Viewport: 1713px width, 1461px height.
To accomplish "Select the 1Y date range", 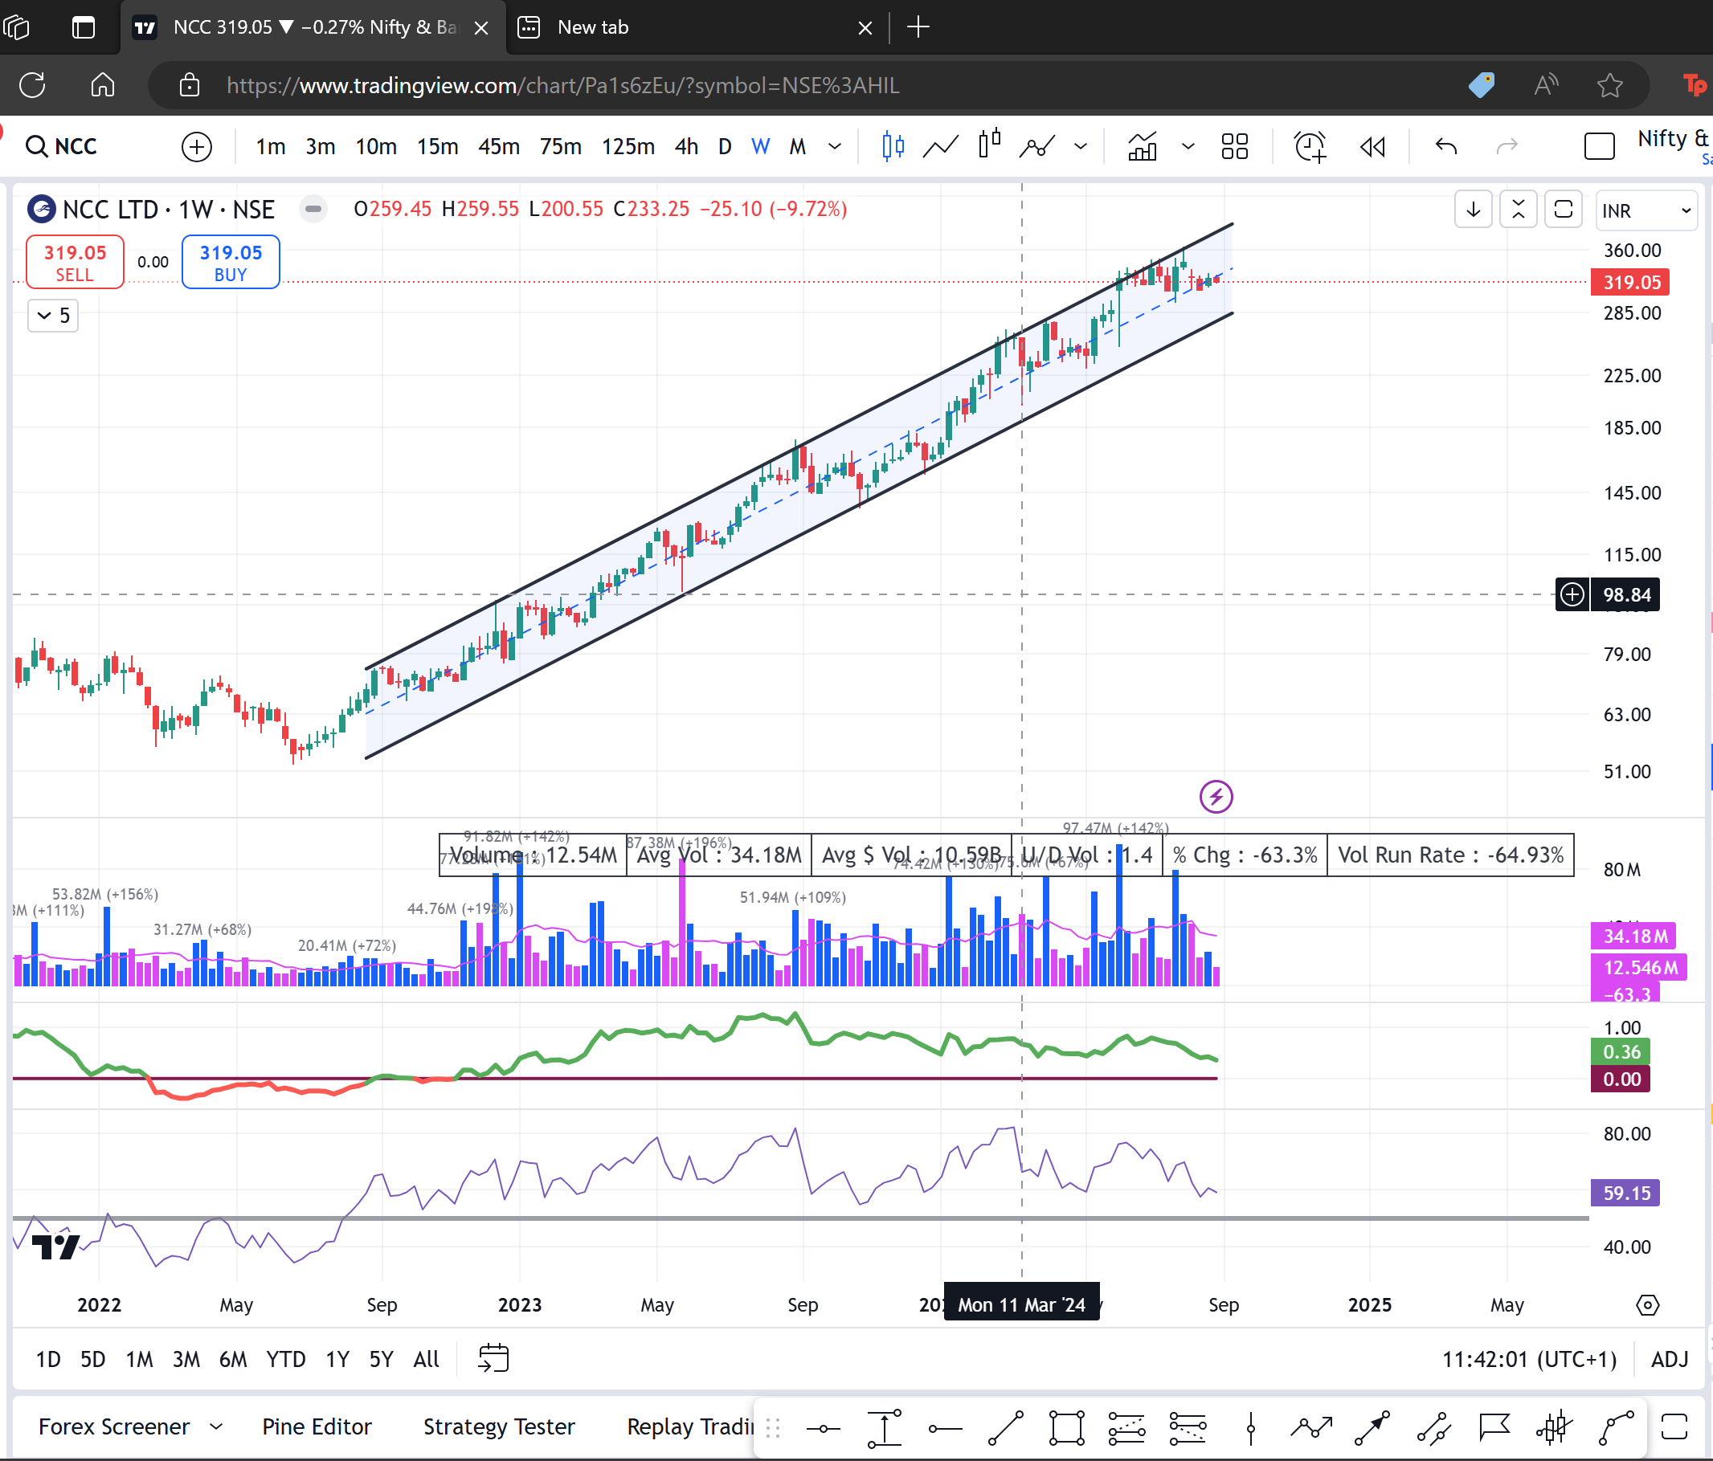I will pos(337,1359).
